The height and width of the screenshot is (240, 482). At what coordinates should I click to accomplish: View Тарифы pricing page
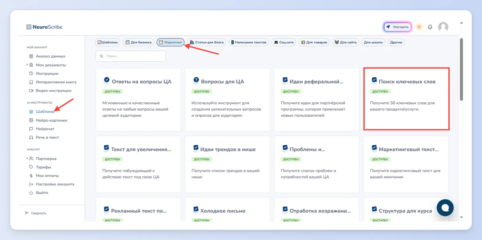coord(40,167)
